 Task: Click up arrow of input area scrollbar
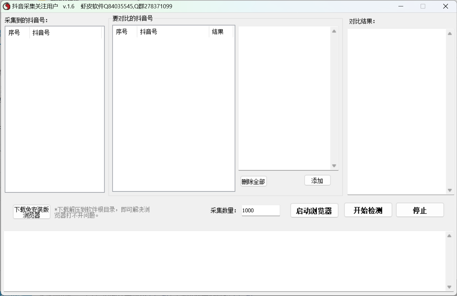334,31
